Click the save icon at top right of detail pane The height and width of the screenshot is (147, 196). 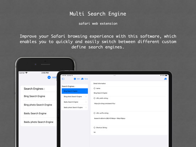pyautogui.click(x=165, y=79)
